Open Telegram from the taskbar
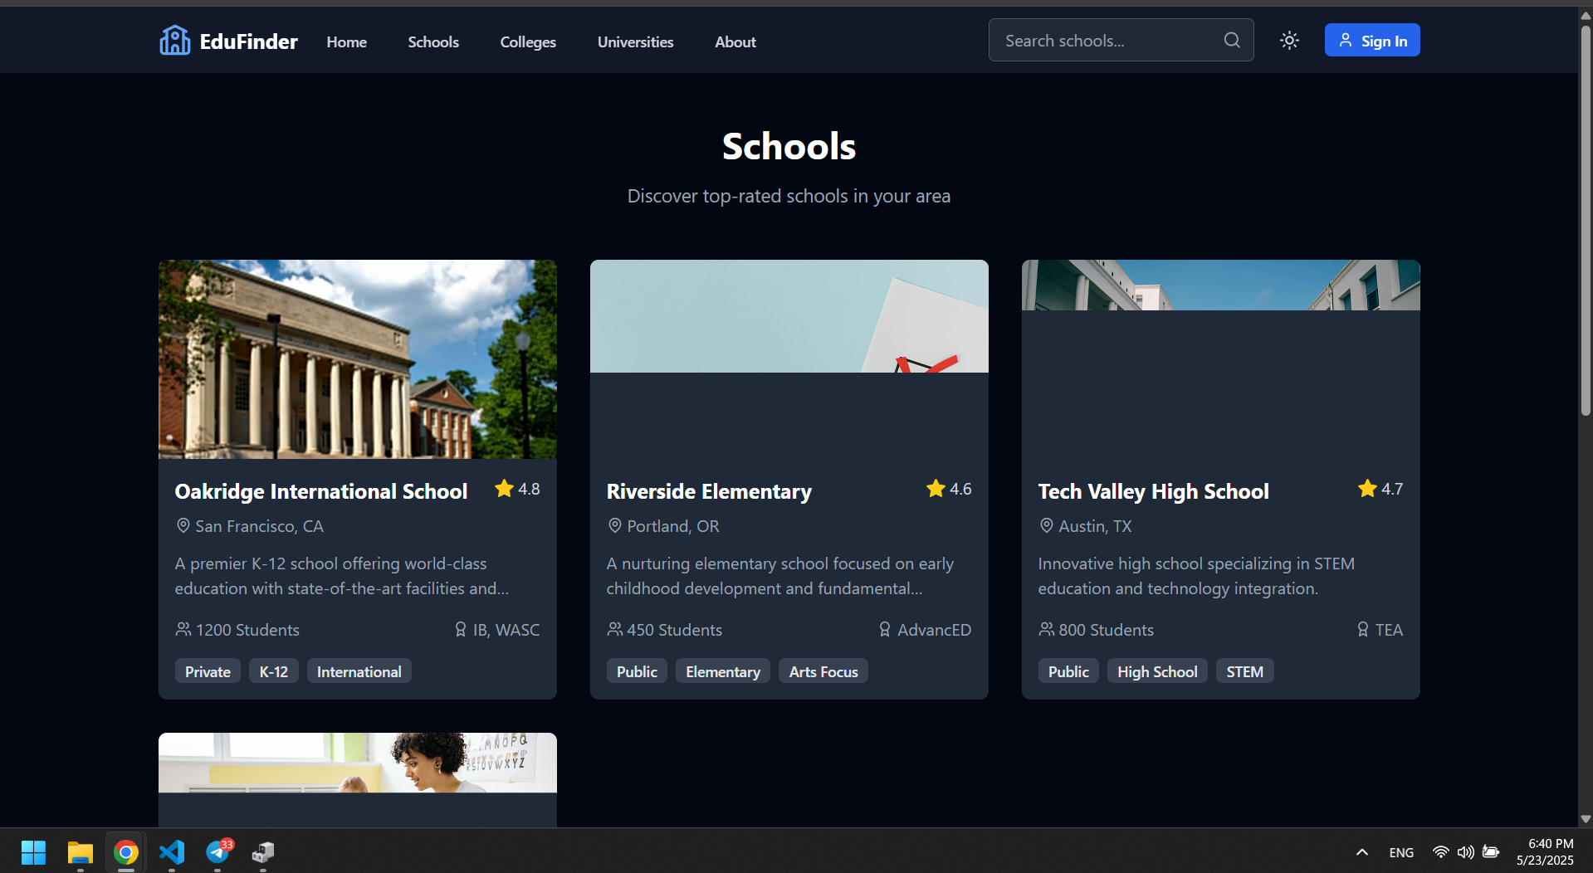Screen dimensions: 1593x873 218,851
